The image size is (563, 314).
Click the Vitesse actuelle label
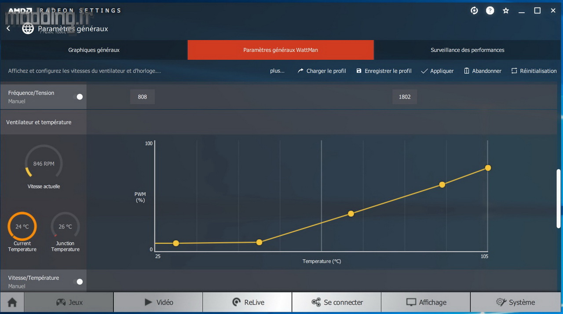[x=44, y=186]
